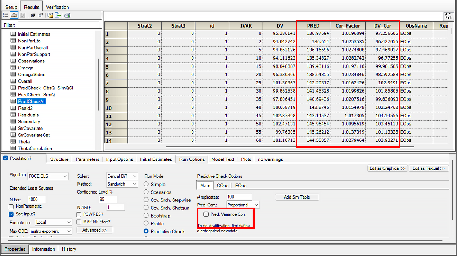Enable the Pred. Variance Corr. checkbox
Screen dimensions: 457x256
point(206,214)
